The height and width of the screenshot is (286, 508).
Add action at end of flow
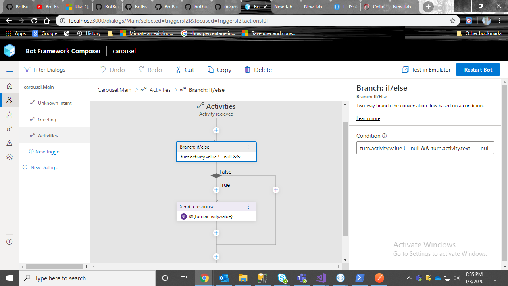[216, 257]
